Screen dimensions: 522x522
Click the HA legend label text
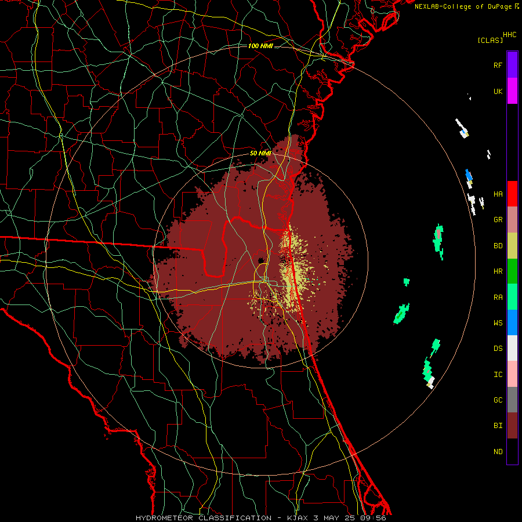pos(498,194)
